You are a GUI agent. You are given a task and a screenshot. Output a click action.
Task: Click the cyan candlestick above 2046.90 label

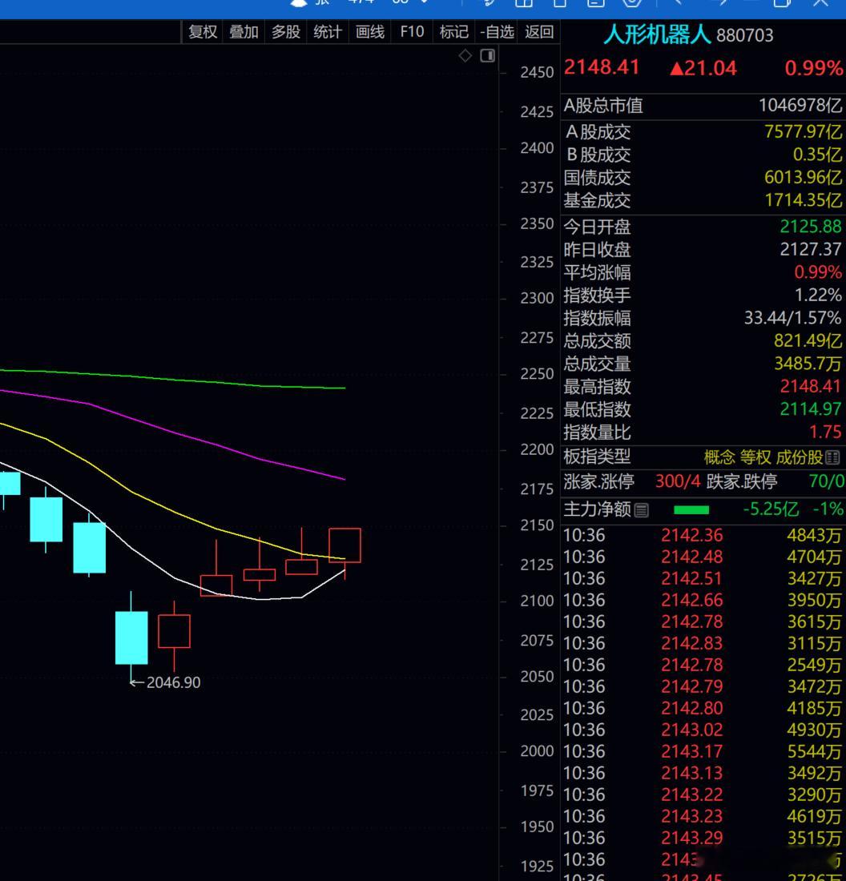click(131, 638)
